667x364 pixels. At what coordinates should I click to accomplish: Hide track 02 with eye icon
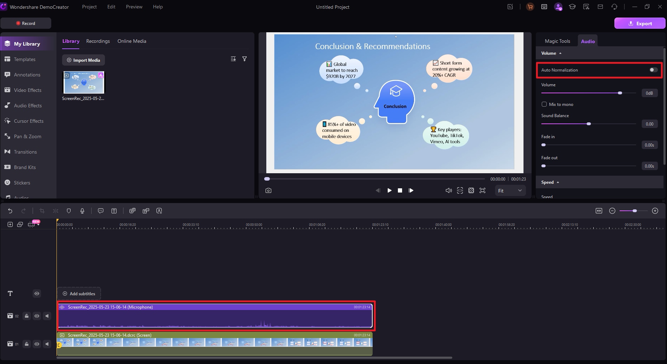pyautogui.click(x=37, y=316)
